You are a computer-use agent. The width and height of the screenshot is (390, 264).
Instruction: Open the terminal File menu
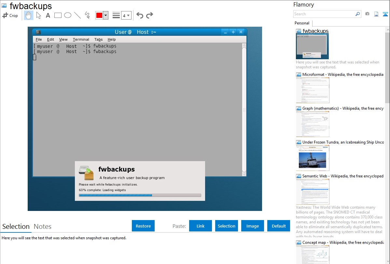[38, 39]
